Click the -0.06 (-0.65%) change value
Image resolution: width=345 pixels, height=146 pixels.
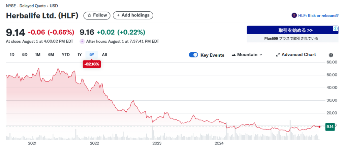tap(51, 33)
